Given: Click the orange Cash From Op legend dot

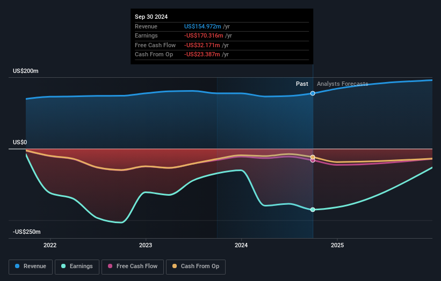Looking at the screenshot, I should tap(175, 266).
